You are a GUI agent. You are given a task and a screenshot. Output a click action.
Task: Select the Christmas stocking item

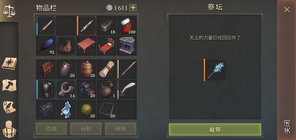[x=127, y=26]
